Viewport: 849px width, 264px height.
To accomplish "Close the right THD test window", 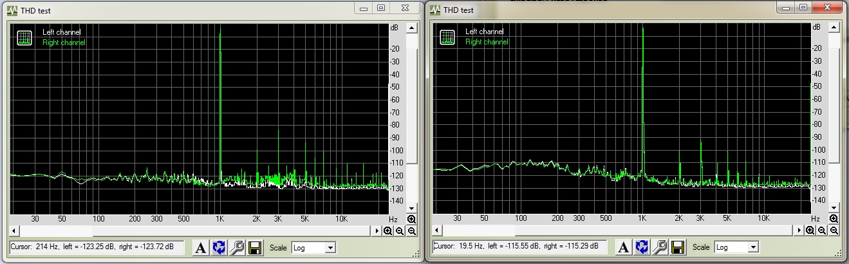I will [827, 7].
